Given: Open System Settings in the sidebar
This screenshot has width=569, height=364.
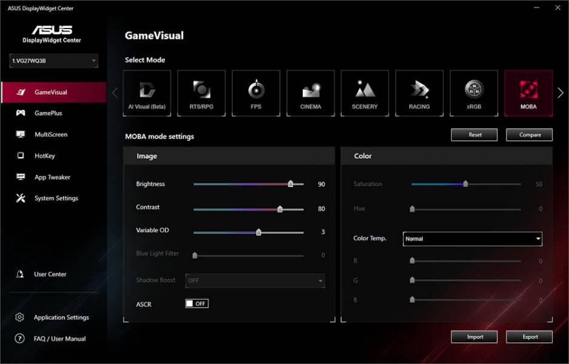Looking at the screenshot, I should click(x=54, y=198).
